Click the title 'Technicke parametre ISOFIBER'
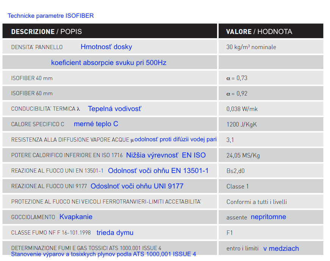Viewport: 330px width, 261px height. pyautogui.click(x=51, y=16)
